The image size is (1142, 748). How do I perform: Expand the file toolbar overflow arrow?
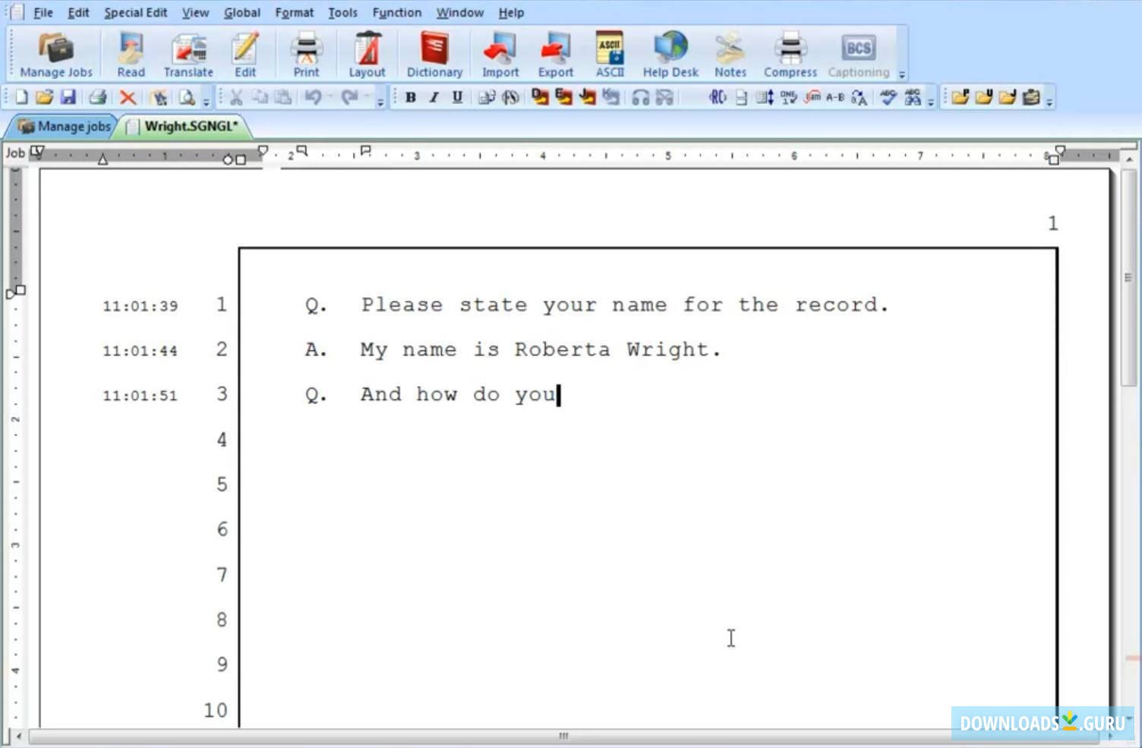pos(206,102)
